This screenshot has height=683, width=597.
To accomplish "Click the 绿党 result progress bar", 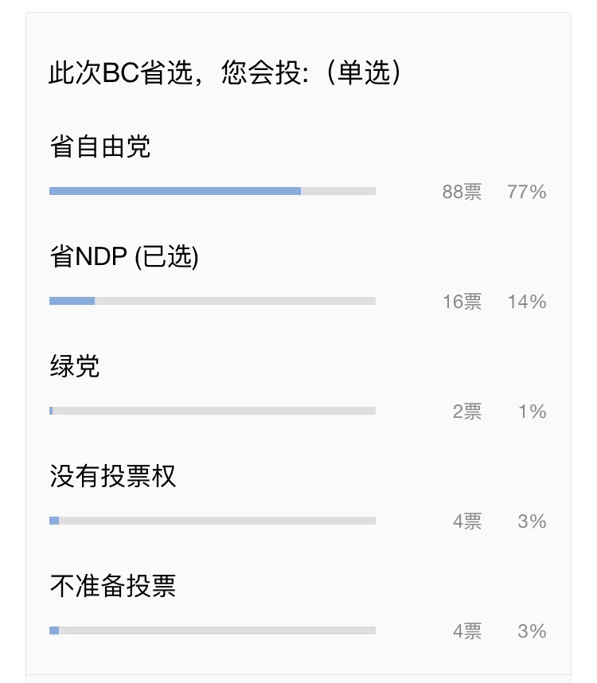I will pyautogui.click(x=213, y=410).
